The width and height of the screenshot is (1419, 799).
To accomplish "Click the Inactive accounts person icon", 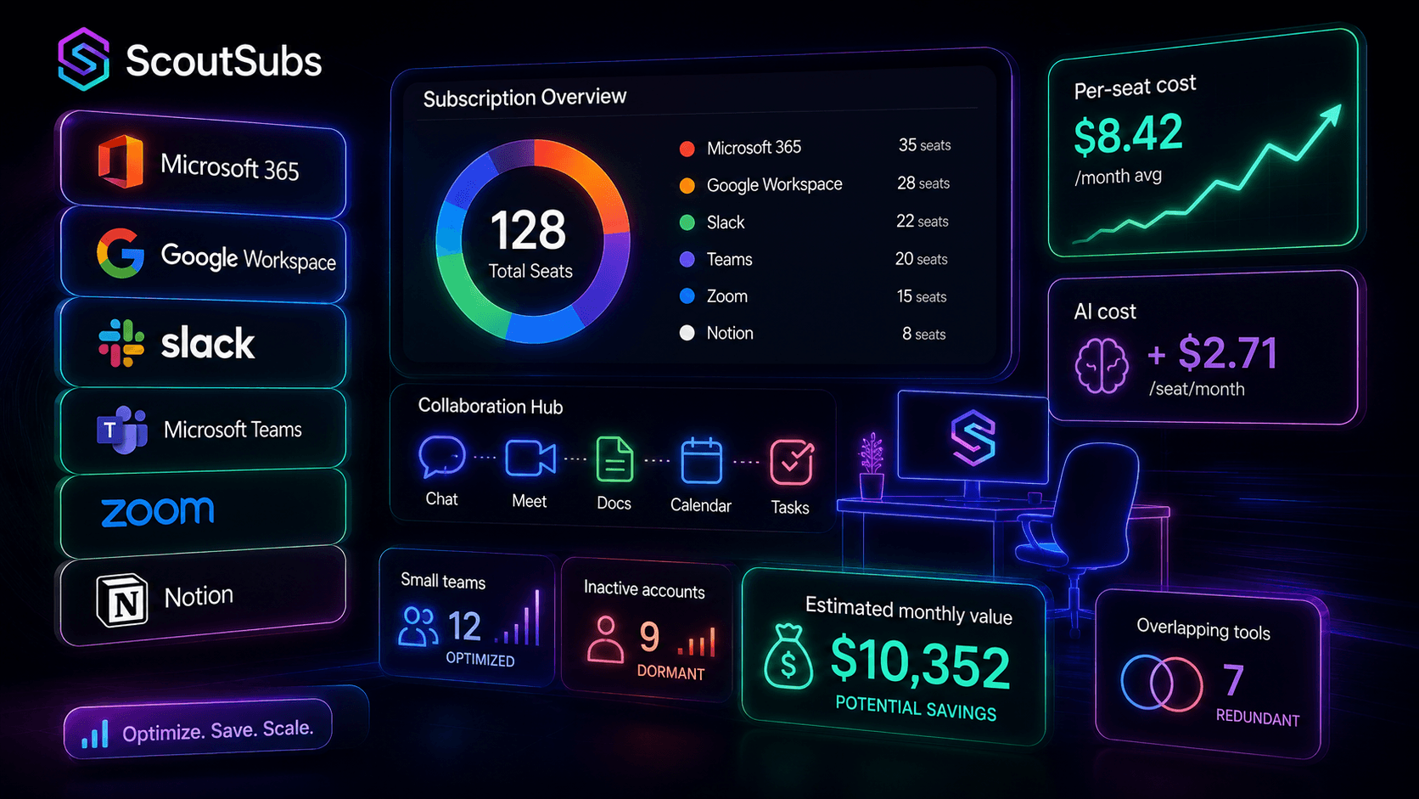I will coord(605,639).
